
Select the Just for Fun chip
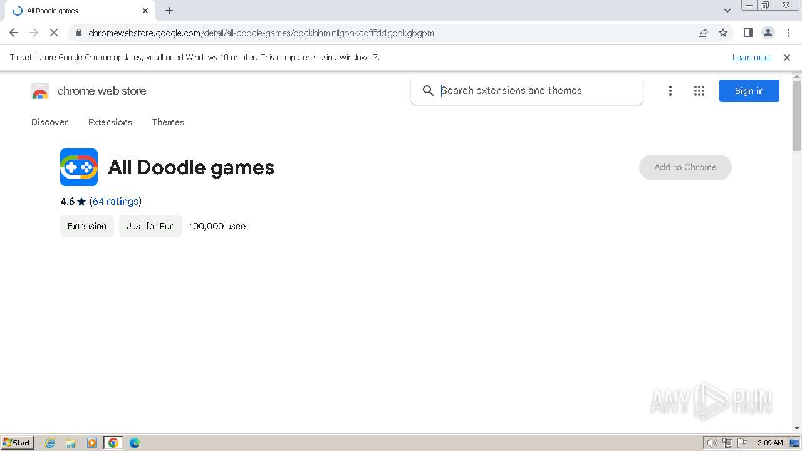click(150, 226)
